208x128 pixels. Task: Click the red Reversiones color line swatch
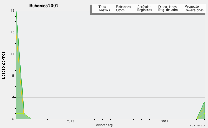(x=181, y=10)
